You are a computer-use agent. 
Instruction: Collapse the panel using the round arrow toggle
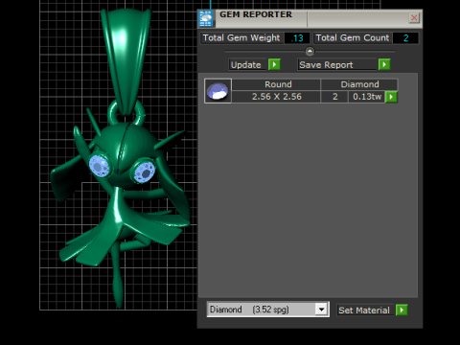pyautogui.click(x=310, y=51)
